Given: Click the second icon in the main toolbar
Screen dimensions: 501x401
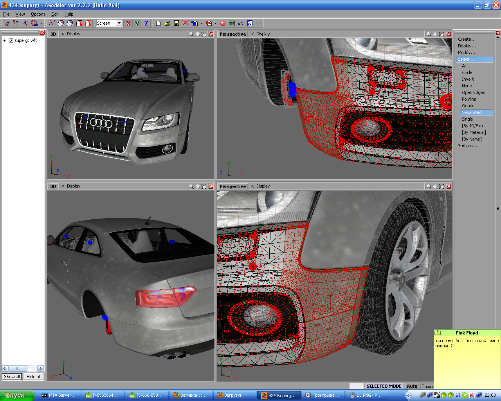Looking at the screenshot, I should pyautogui.click(x=16, y=23).
